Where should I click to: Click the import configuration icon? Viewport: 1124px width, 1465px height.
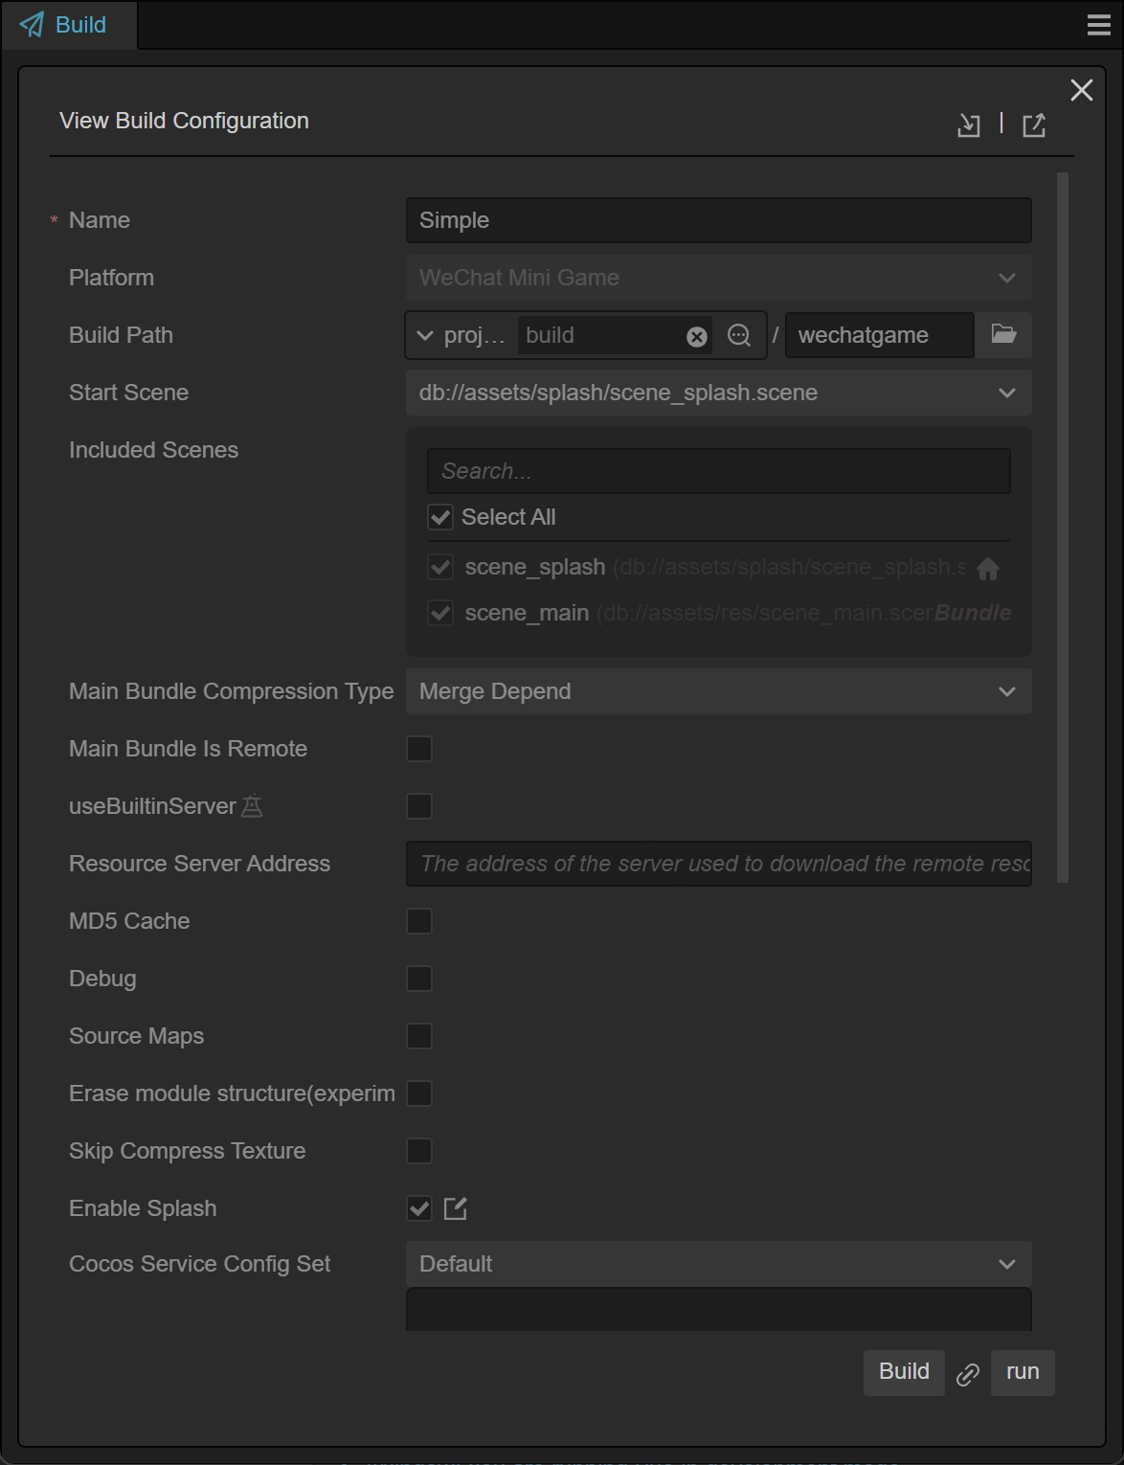point(968,124)
